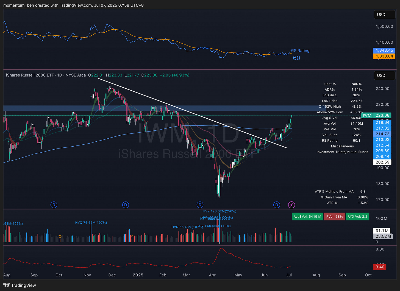
Task: Click the 170.00 price axis label
Action: click(x=383, y=200)
